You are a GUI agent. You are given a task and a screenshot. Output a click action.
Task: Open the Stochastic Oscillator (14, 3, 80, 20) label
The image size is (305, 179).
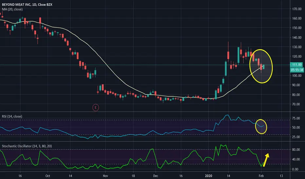(x=27, y=146)
